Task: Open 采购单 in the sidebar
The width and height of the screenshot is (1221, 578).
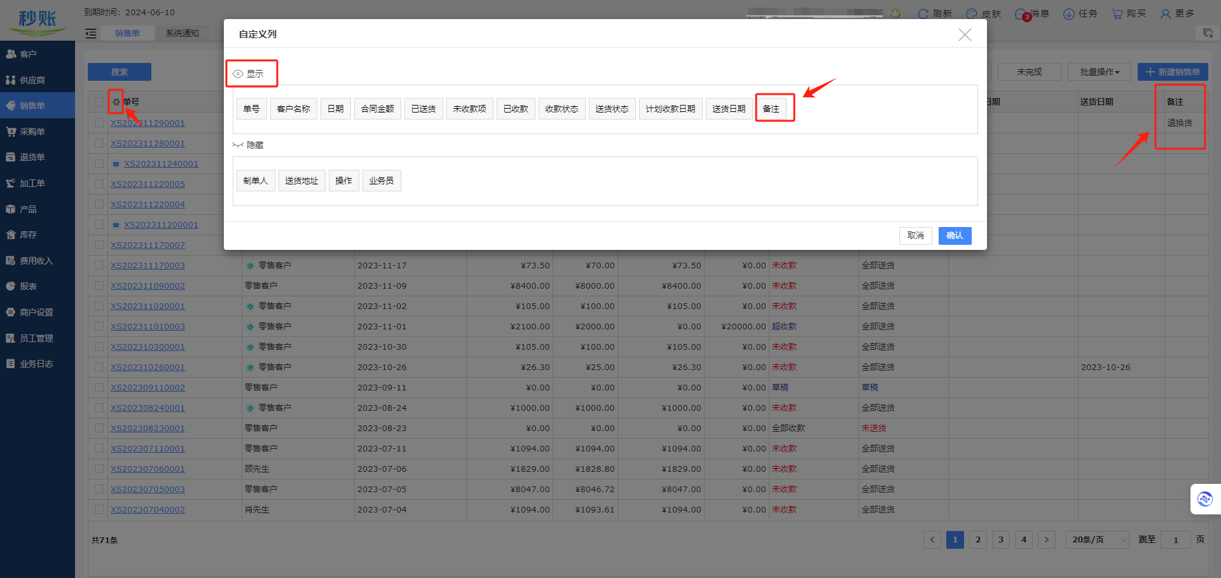Action: tap(37, 132)
